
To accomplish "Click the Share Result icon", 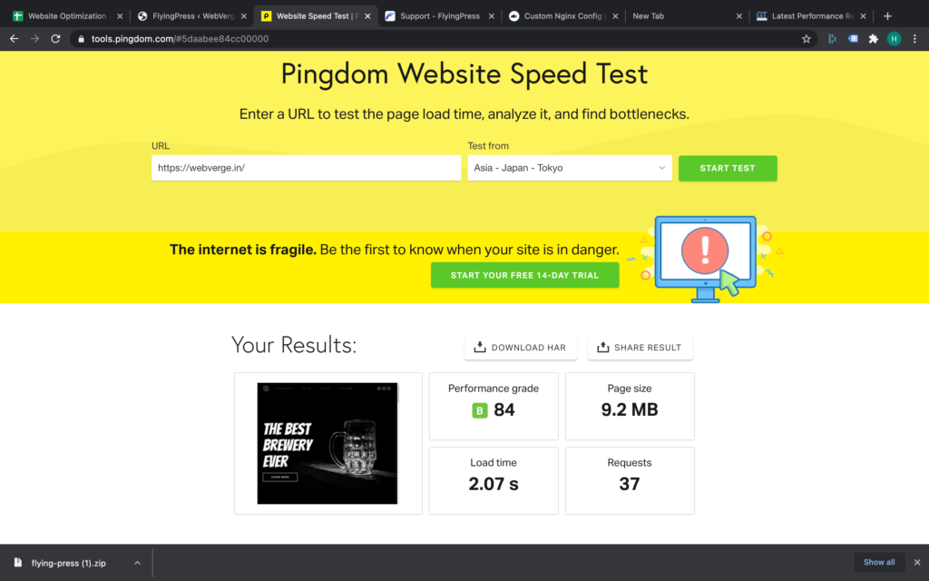I will pyautogui.click(x=601, y=347).
